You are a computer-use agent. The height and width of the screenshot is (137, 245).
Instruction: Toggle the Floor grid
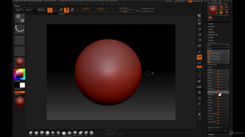pos(199,52)
